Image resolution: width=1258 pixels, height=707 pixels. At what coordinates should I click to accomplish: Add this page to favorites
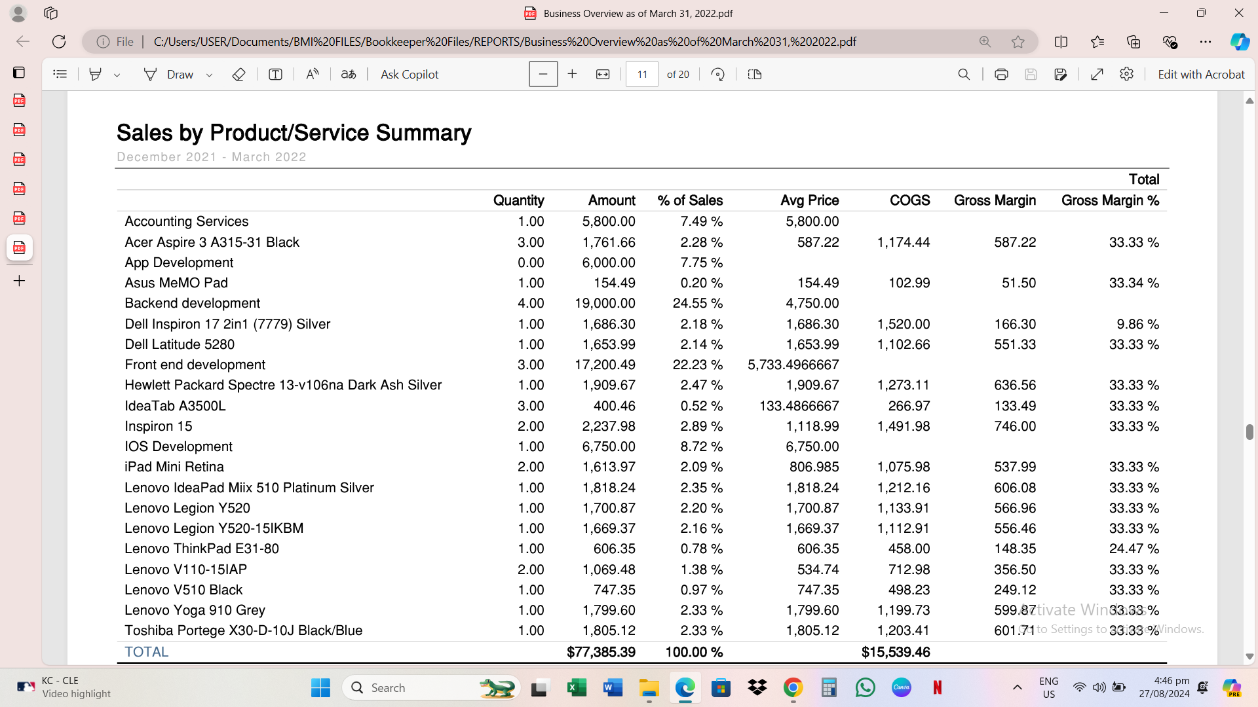(1018, 41)
